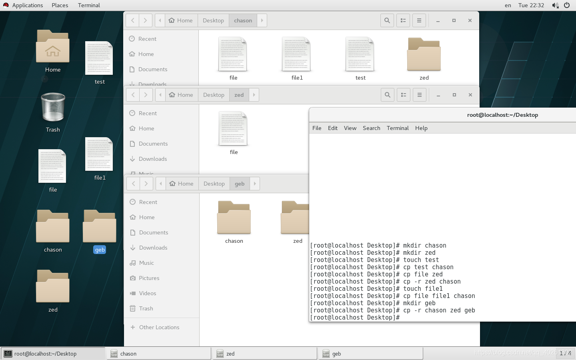Open the volume icon in the top bar
Image resolution: width=576 pixels, height=360 pixels.
555,5
